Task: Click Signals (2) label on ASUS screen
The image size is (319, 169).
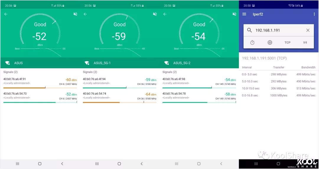Action: point(10,72)
